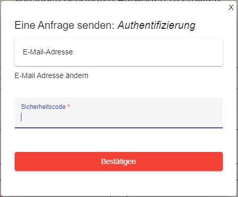Image resolution: width=238 pixels, height=197 pixels.
Task: Focus the Sicherheitscode input field
Action: click(119, 113)
